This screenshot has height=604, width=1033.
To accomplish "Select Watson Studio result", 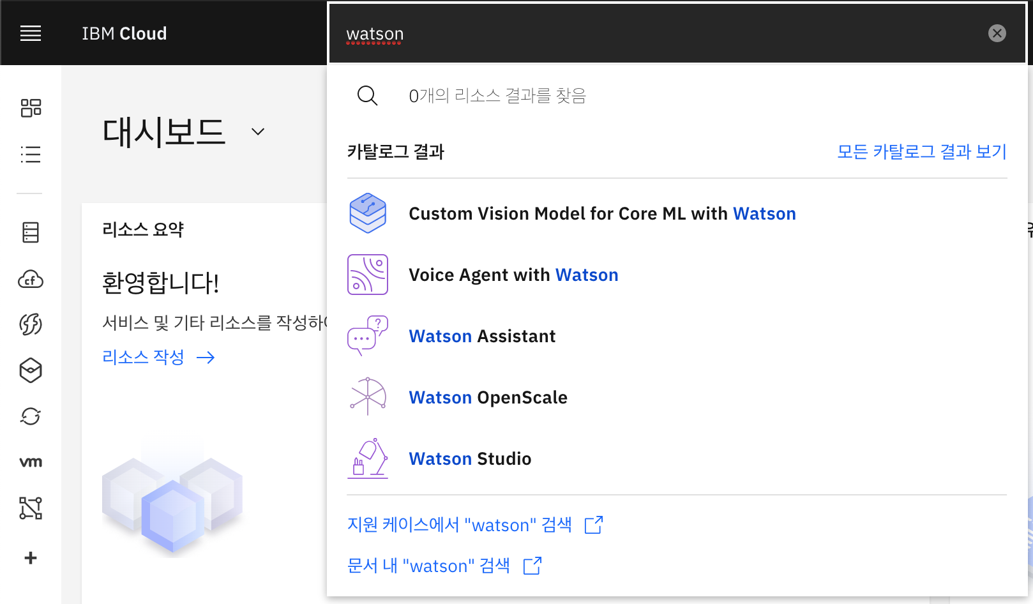I will pos(677,458).
